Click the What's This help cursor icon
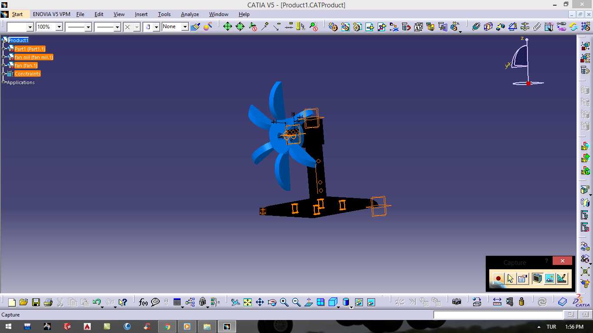 tap(122, 302)
